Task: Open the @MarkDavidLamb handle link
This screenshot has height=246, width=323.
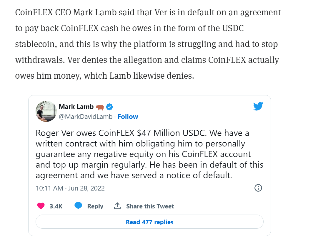Action: pyautogui.click(x=86, y=117)
